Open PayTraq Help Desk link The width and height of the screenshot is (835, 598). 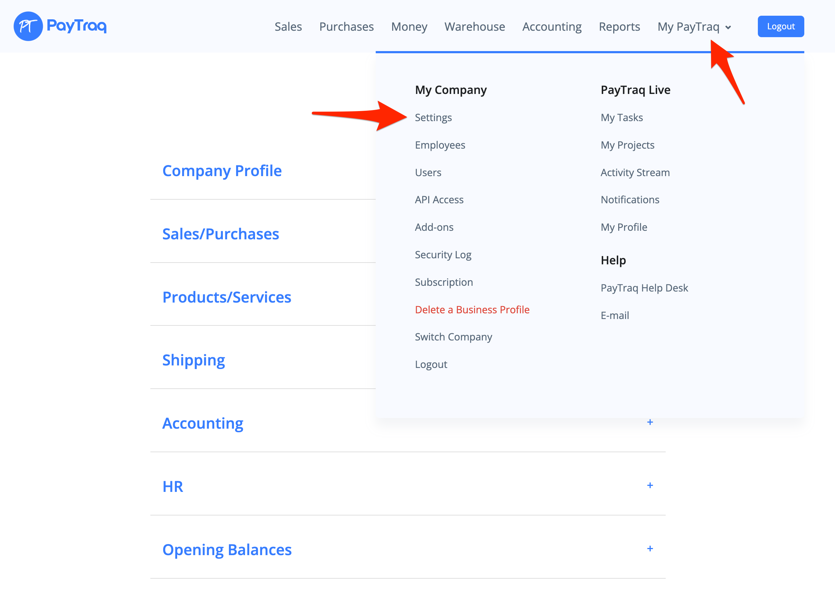(644, 288)
